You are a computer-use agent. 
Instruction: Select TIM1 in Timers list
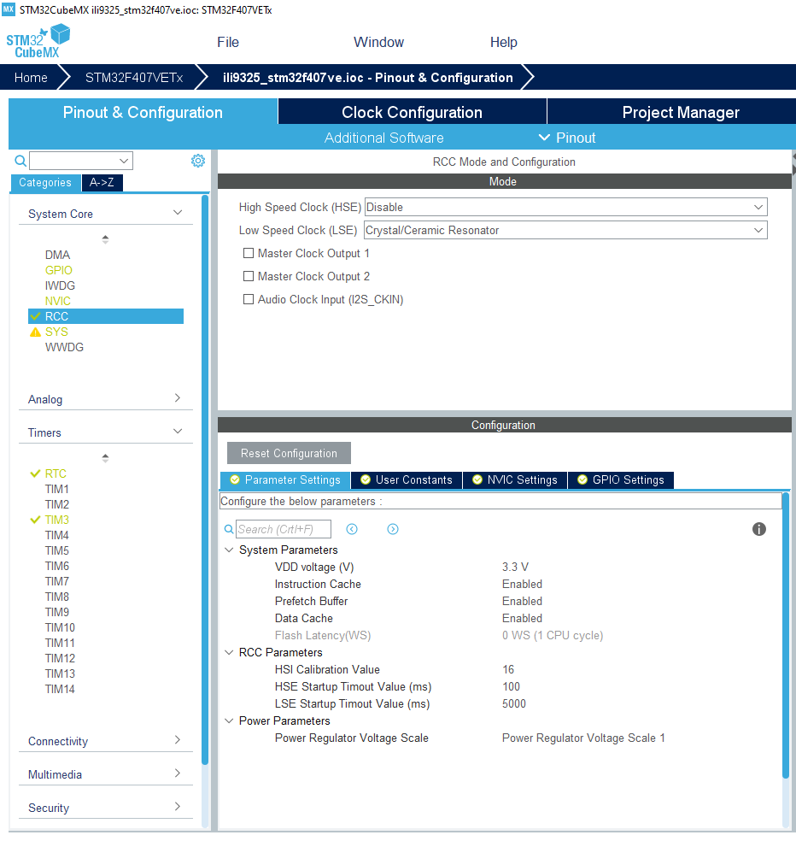click(x=57, y=489)
